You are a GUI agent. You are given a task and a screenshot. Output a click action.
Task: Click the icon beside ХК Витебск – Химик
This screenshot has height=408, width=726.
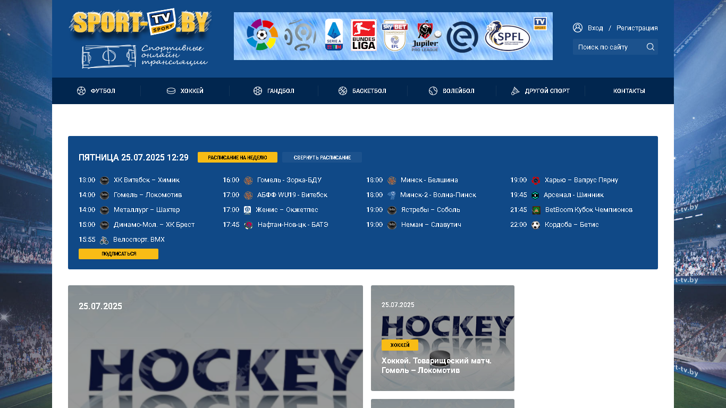105,181
